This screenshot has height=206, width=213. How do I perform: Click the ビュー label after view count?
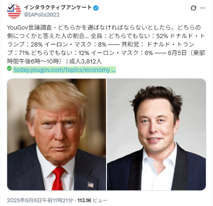click(x=100, y=200)
